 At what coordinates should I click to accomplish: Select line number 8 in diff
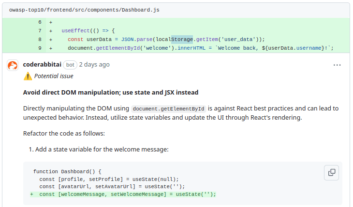40,40
